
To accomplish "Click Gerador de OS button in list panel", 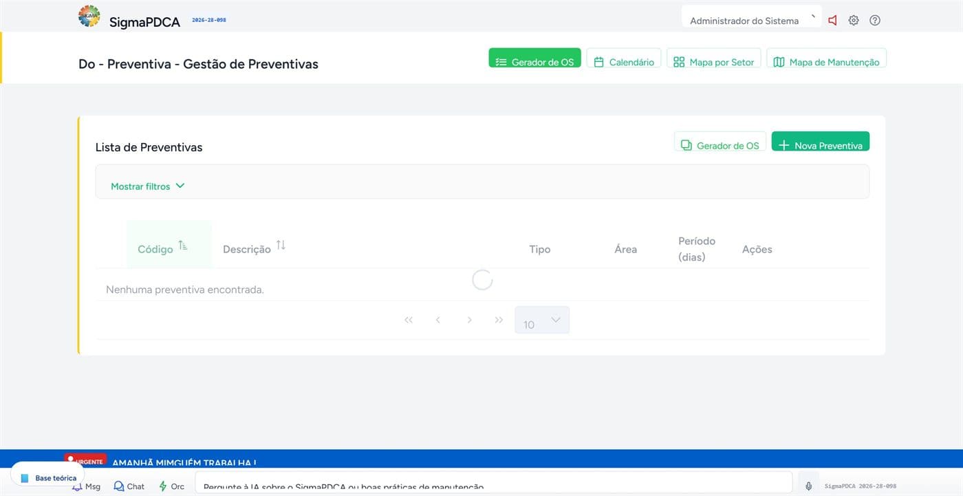I will (x=720, y=142).
